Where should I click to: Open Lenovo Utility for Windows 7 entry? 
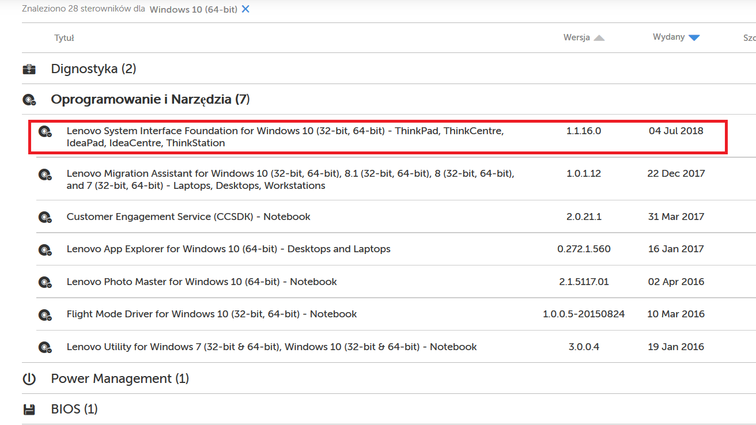tap(271, 347)
